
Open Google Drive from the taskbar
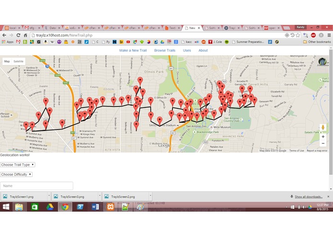pos(50,207)
